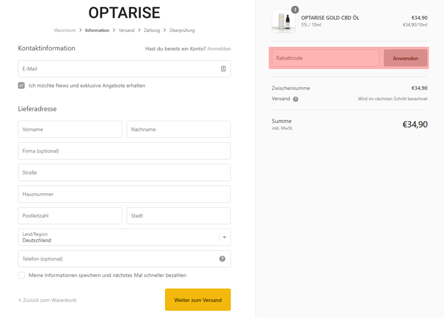Open the Land/Region dropdown
Screen dimensions: 444x318
(124, 237)
